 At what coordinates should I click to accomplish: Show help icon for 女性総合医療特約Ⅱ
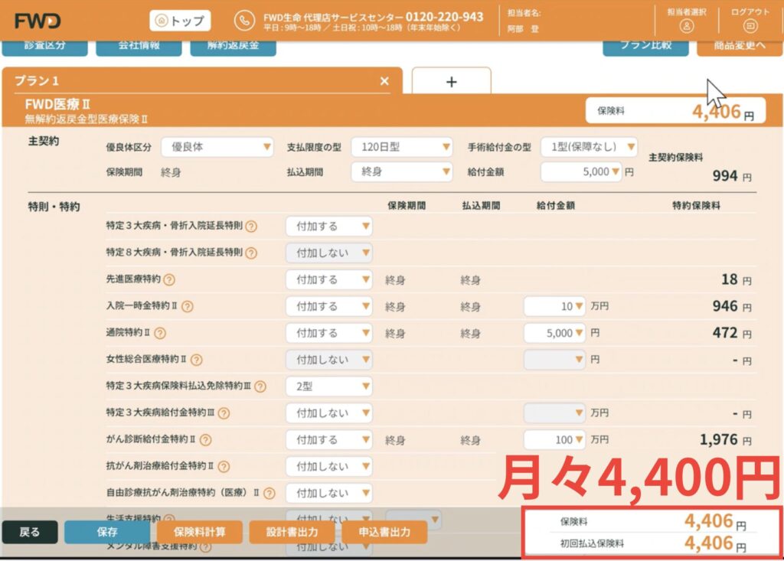click(197, 360)
